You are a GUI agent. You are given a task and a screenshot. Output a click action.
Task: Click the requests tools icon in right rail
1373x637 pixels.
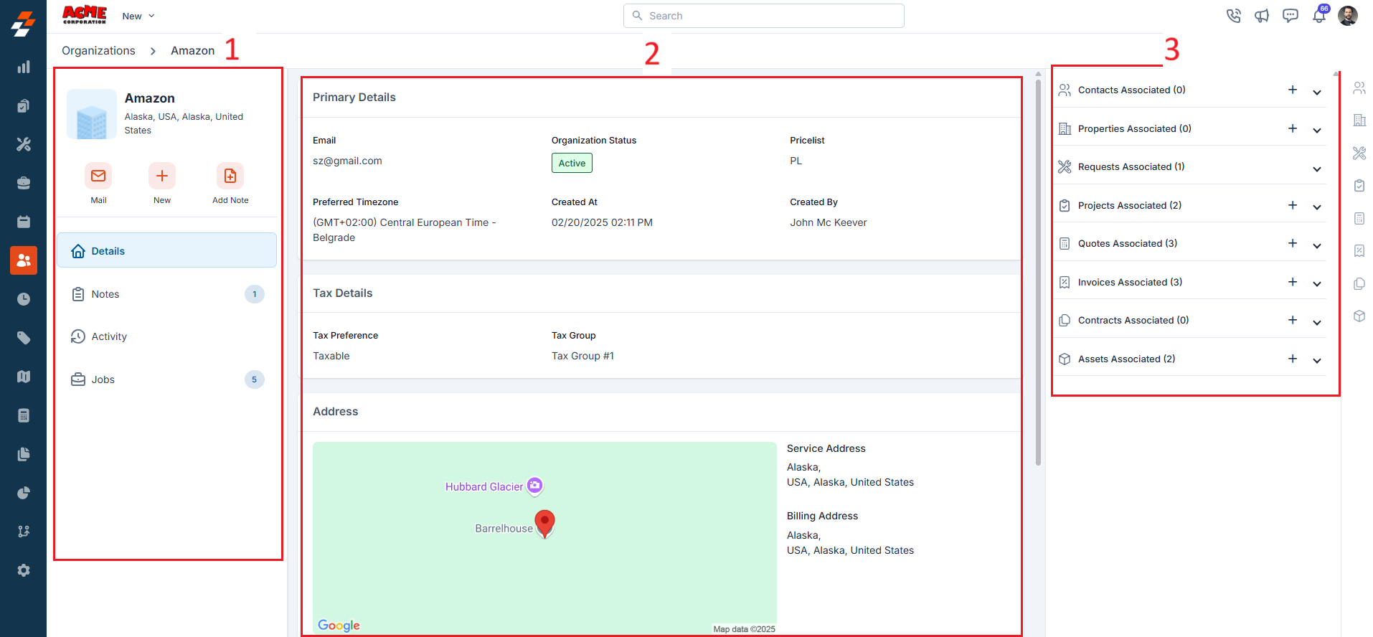pos(1359,153)
